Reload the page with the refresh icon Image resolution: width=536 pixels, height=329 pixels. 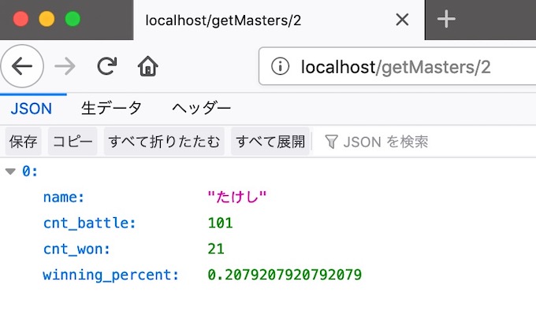pyautogui.click(x=107, y=66)
